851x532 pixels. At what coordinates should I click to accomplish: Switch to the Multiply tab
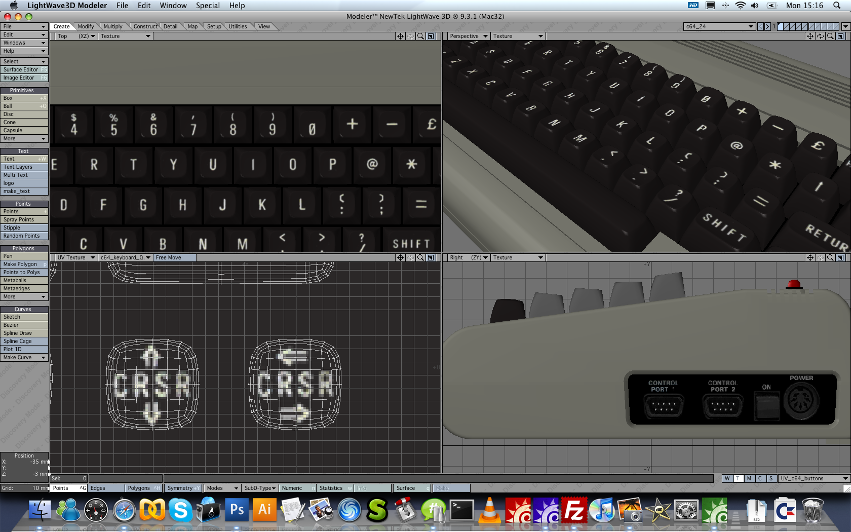click(113, 26)
